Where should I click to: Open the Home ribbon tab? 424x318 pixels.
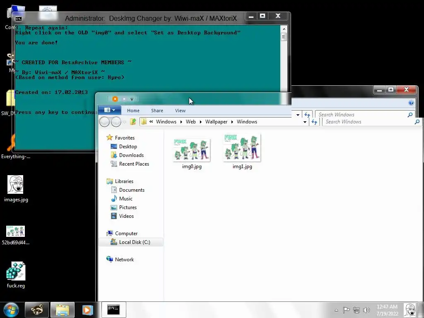click(133, 110)
